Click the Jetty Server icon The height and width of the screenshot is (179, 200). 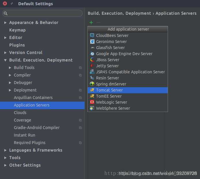point(92,66)
